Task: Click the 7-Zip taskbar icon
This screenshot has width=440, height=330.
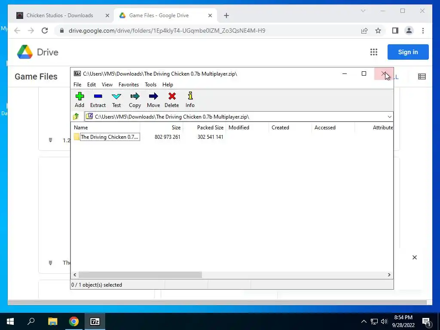Action: click(95, 321)
